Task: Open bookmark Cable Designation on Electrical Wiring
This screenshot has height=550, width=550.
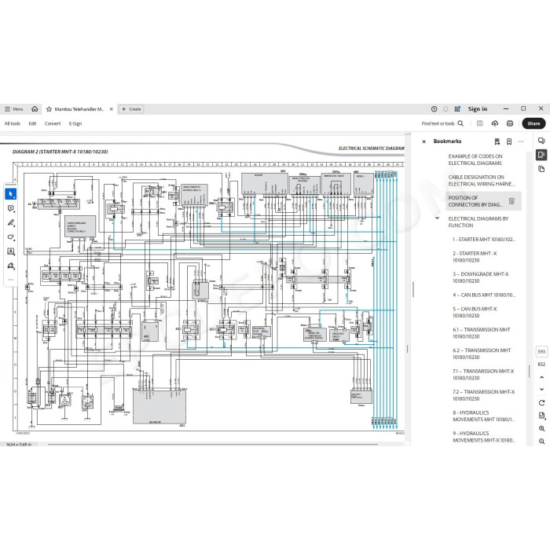Action: pos(481,180)
